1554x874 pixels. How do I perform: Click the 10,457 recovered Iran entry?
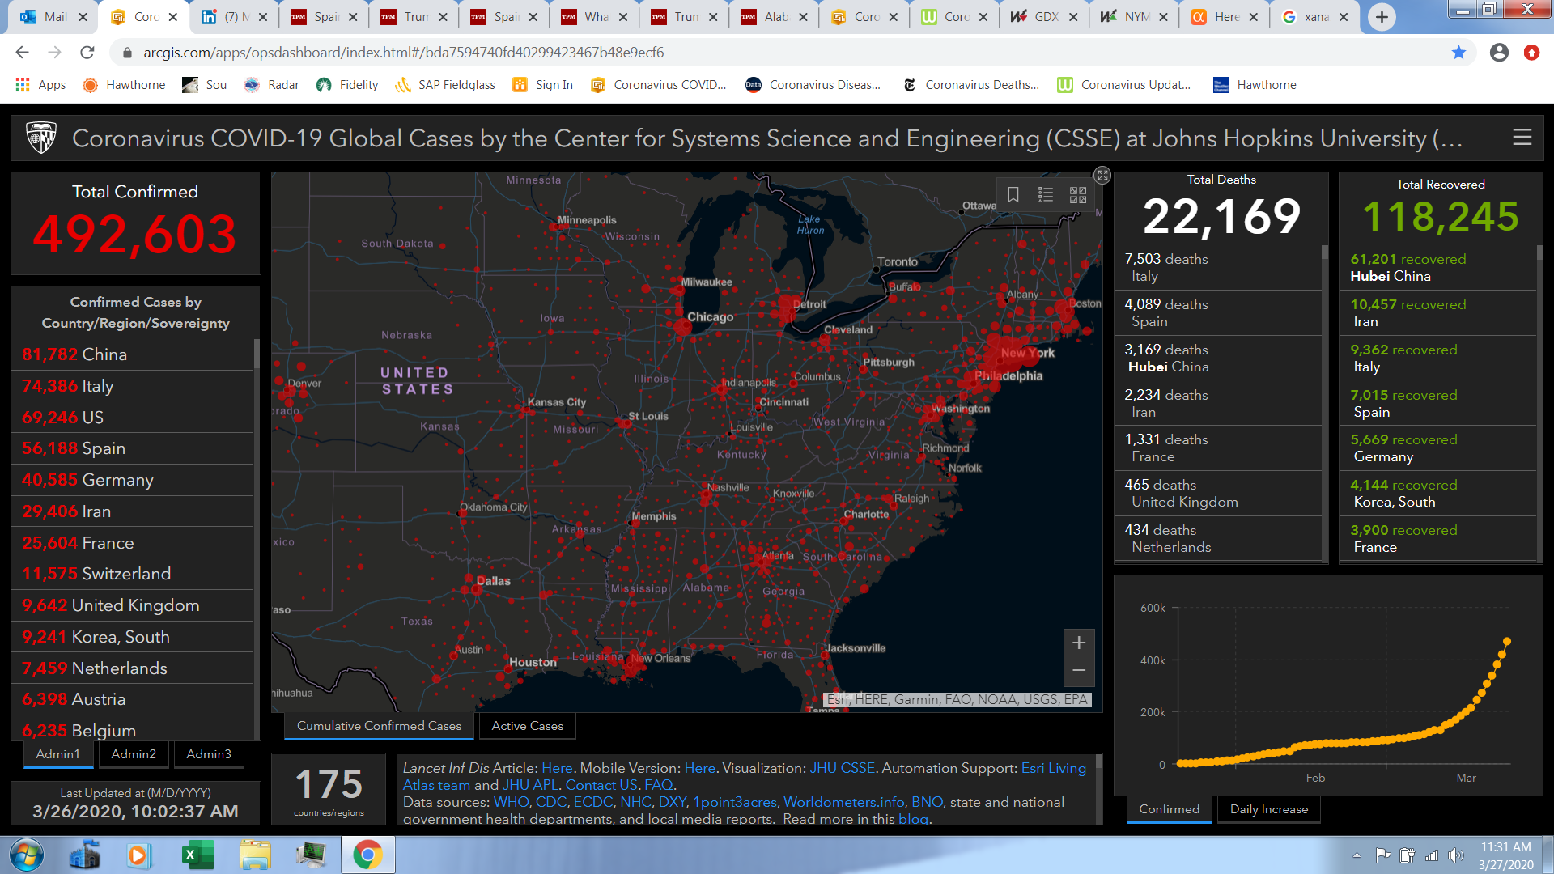click(x=1439, y=313)
